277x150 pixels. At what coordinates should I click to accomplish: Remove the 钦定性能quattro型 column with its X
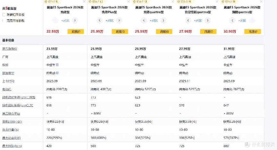[x=217, y=2]
